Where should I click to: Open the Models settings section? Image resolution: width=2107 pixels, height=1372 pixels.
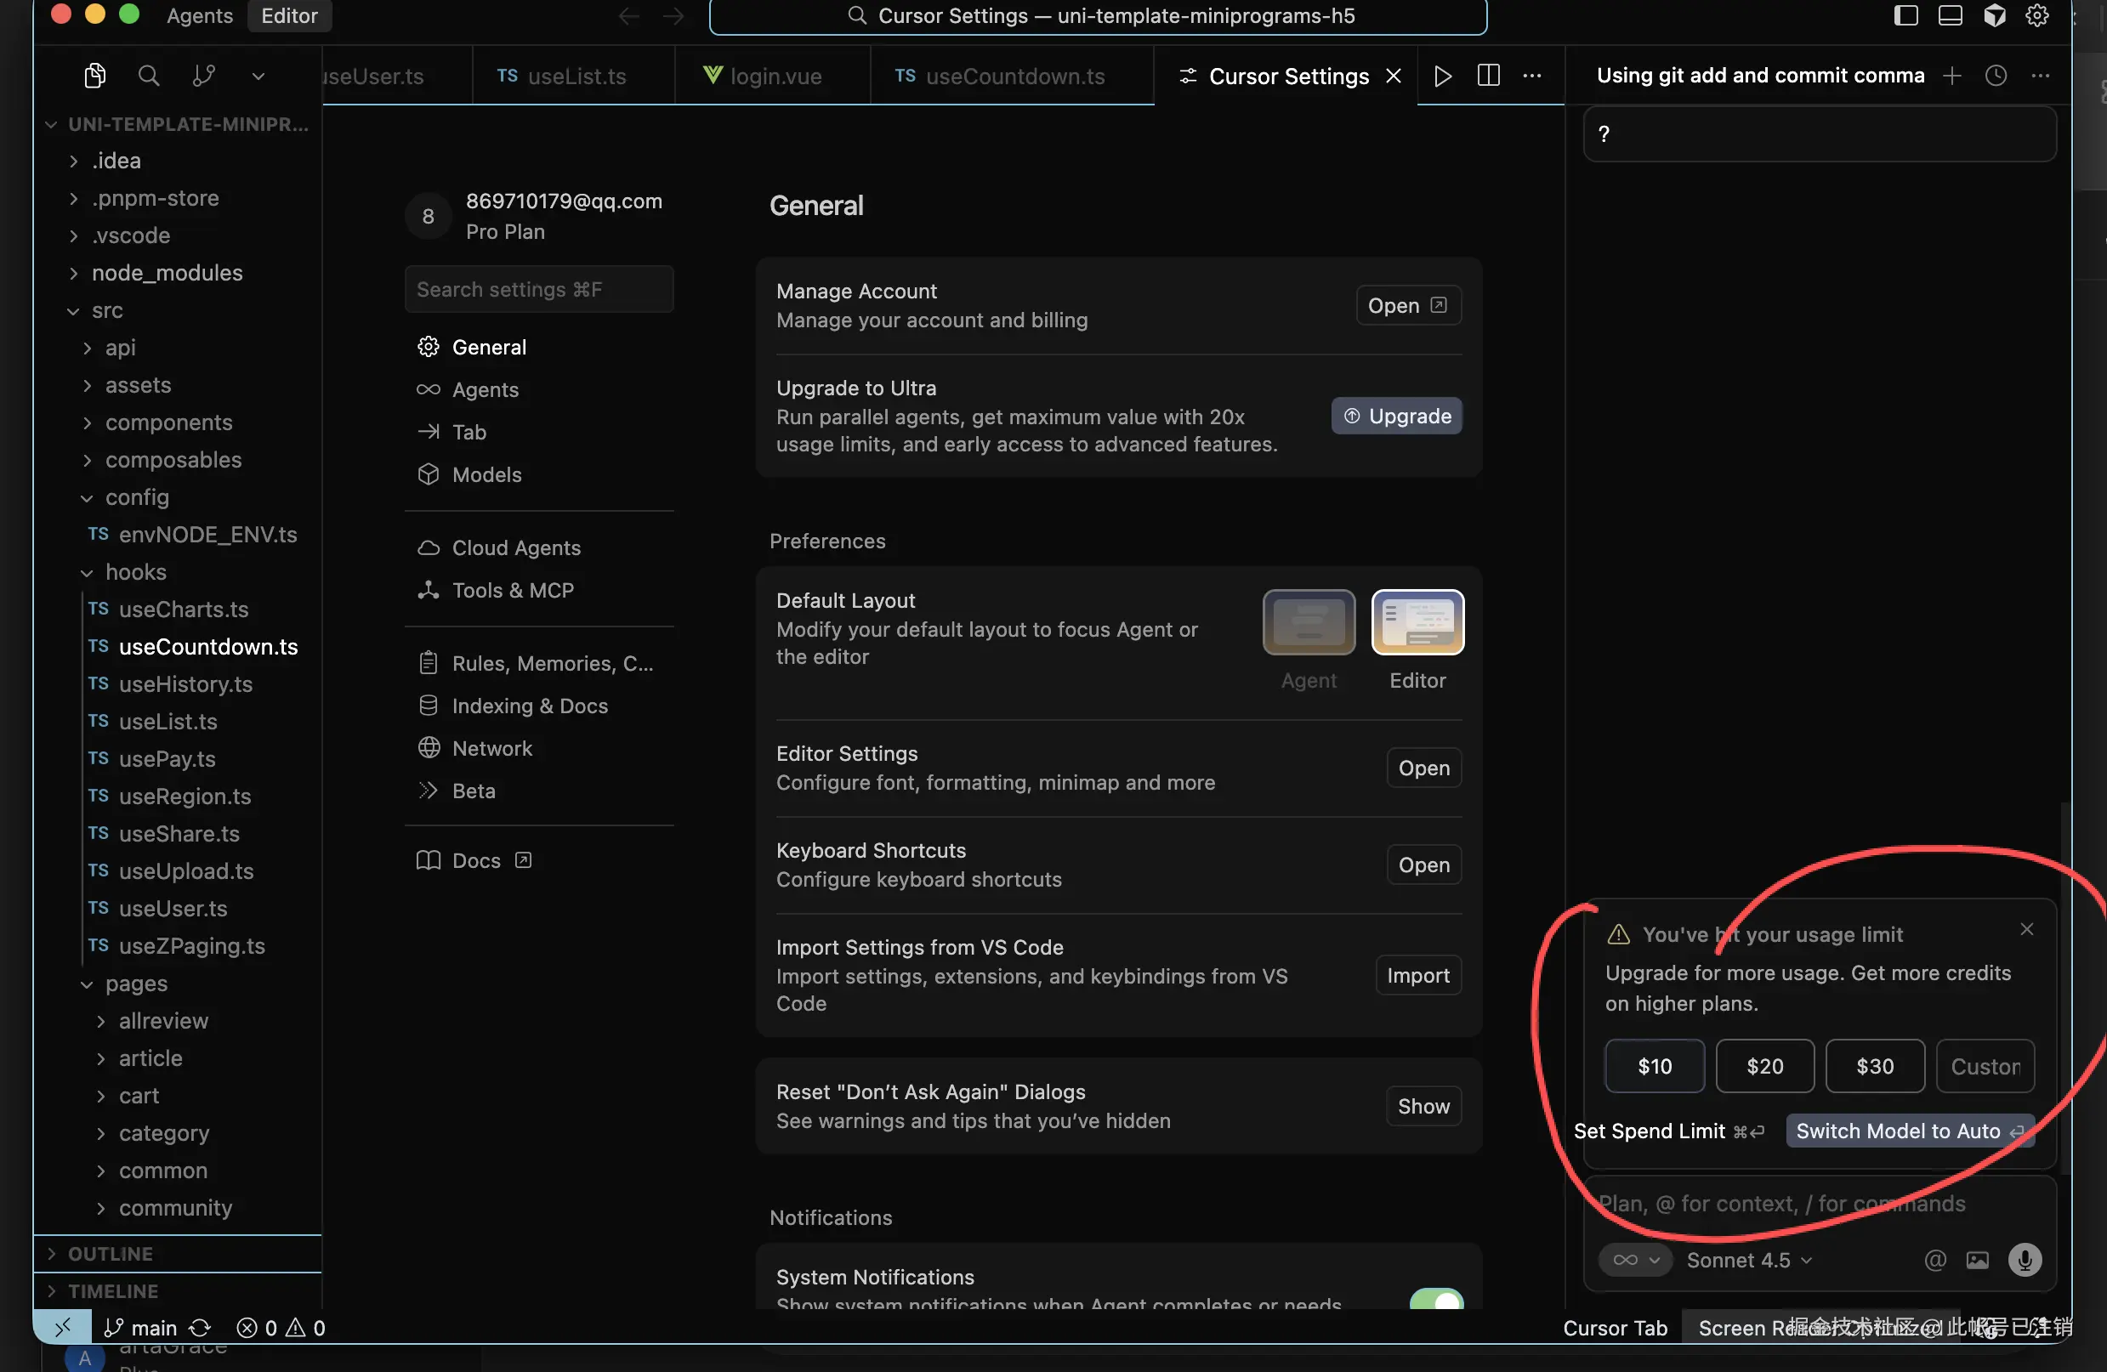click(486, 474)
